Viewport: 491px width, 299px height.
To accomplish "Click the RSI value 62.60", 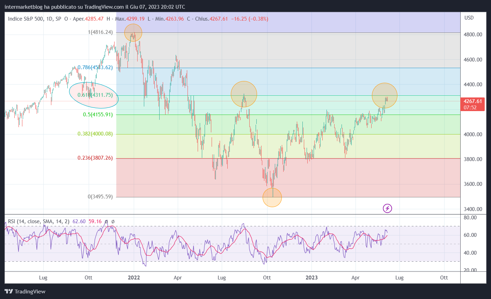I will 79,221.
